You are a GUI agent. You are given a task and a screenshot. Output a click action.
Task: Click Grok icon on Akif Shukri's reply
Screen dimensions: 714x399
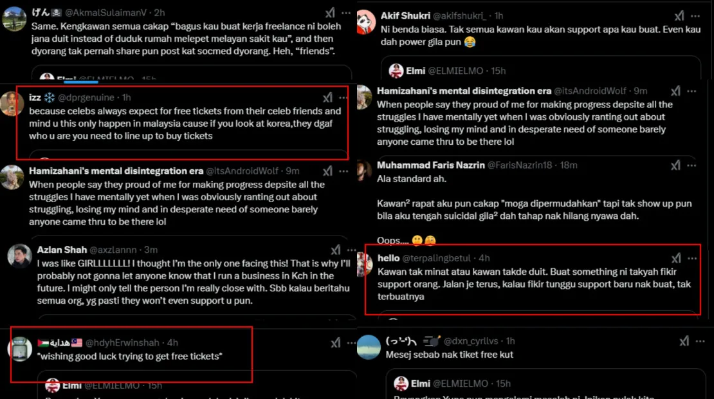coord(679,16)
